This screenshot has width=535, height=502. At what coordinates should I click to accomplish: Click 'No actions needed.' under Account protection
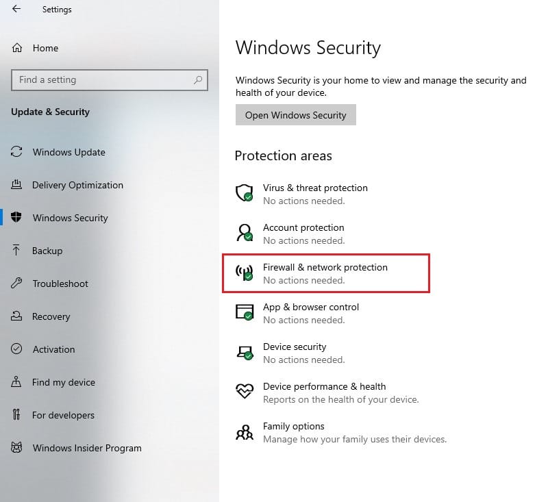point(304,240)
